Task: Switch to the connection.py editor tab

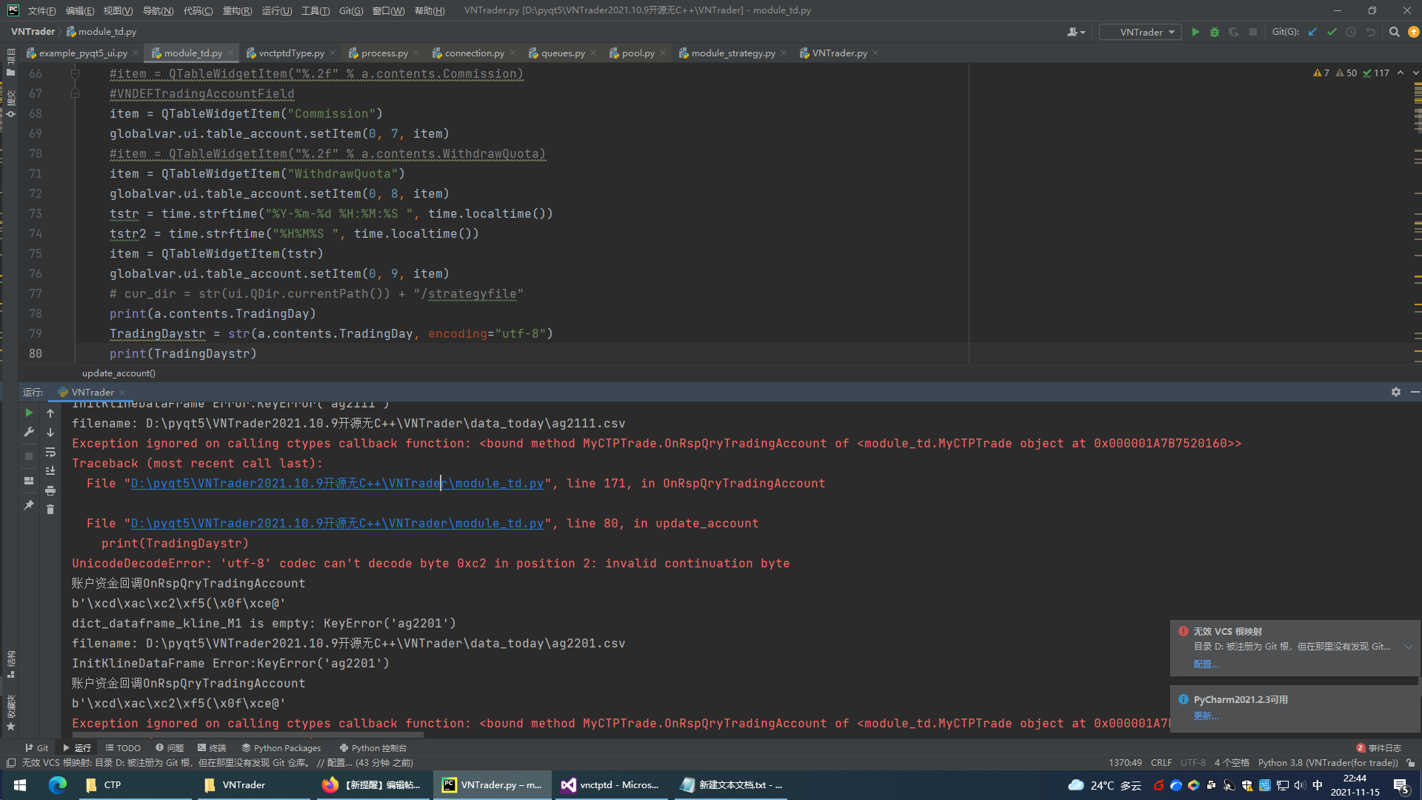Action: 474,53
